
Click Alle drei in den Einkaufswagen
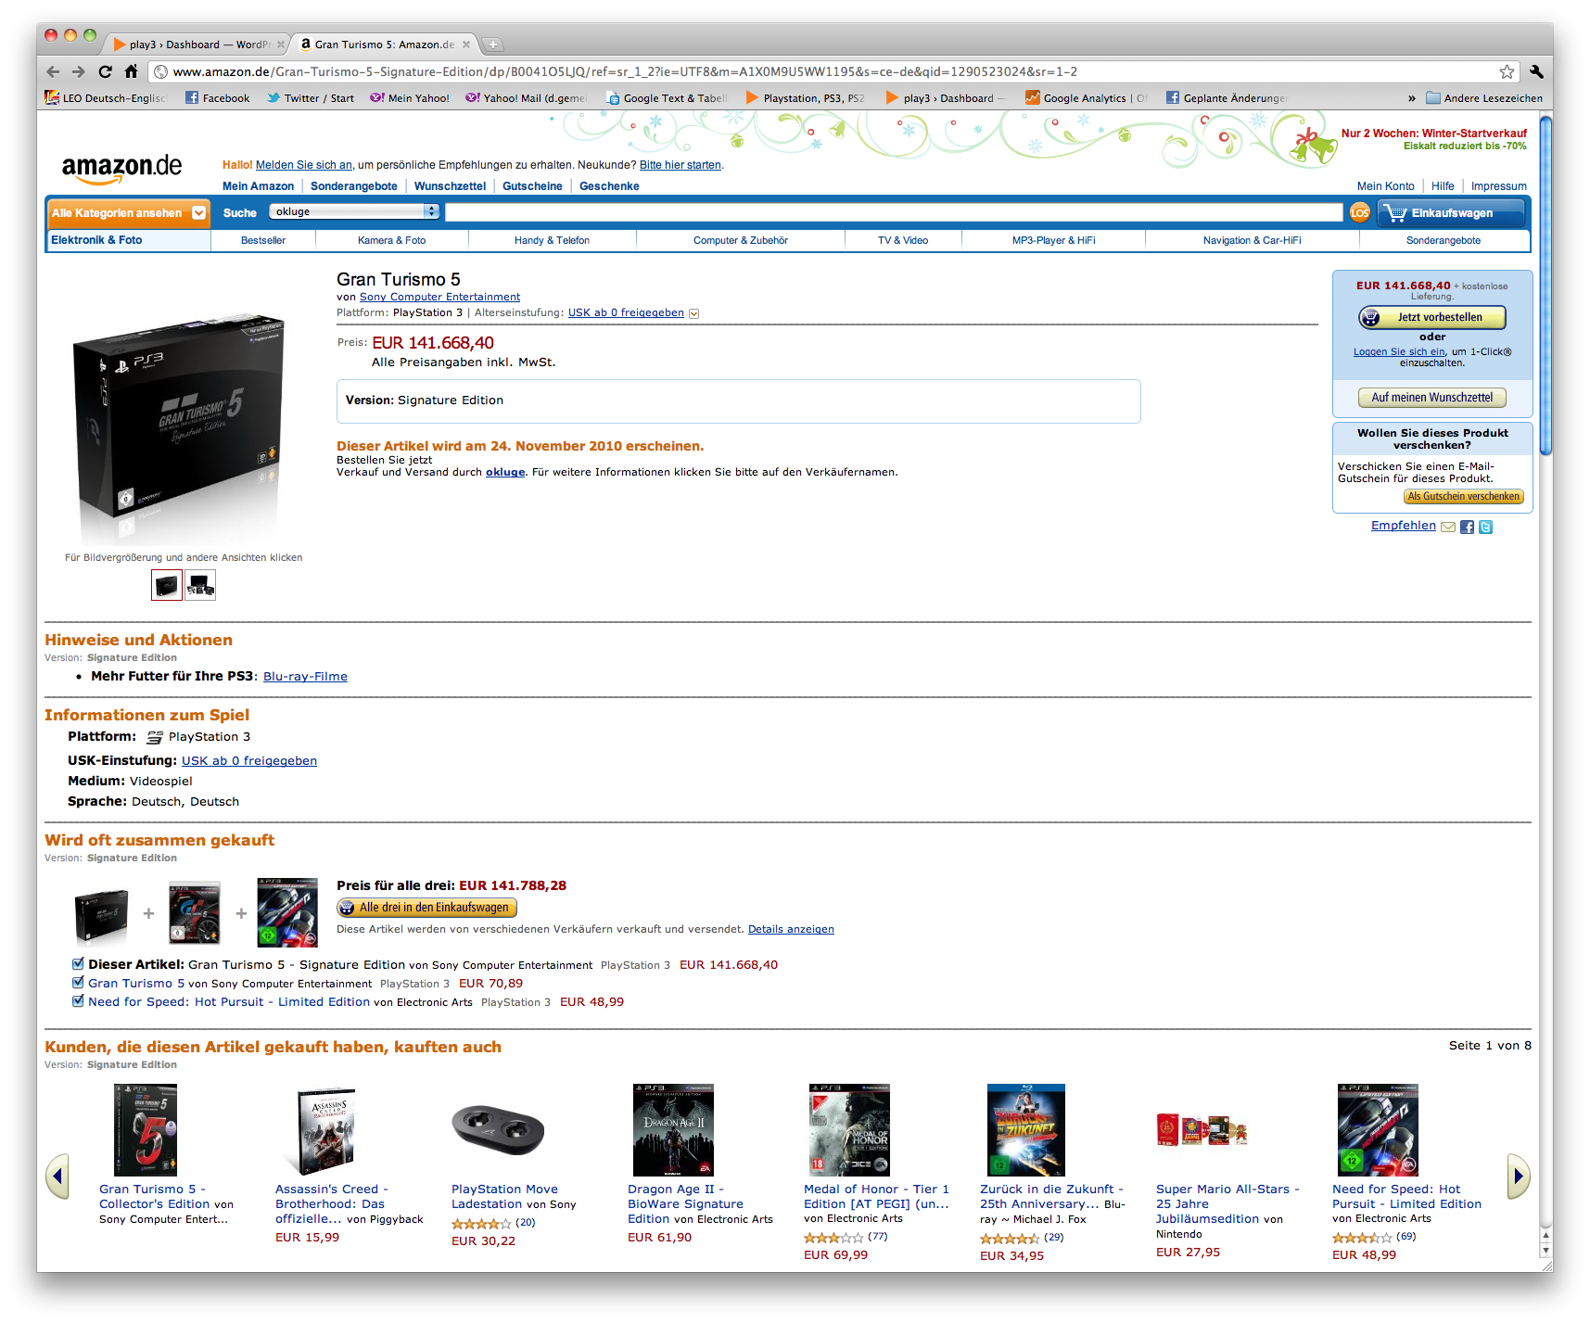(427, 908)
